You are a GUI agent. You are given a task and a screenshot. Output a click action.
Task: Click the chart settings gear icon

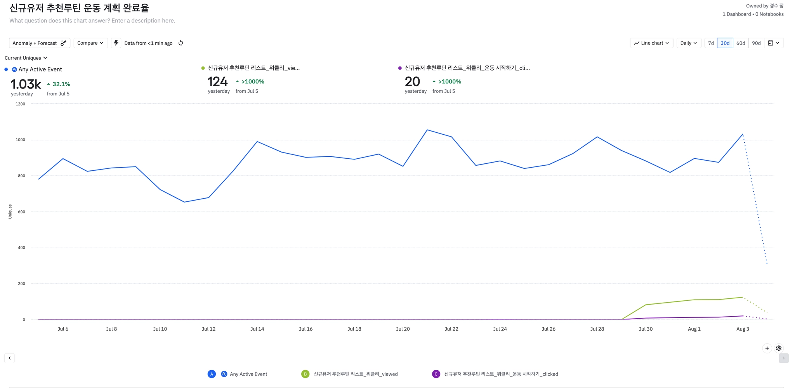(x=779, y=348)
